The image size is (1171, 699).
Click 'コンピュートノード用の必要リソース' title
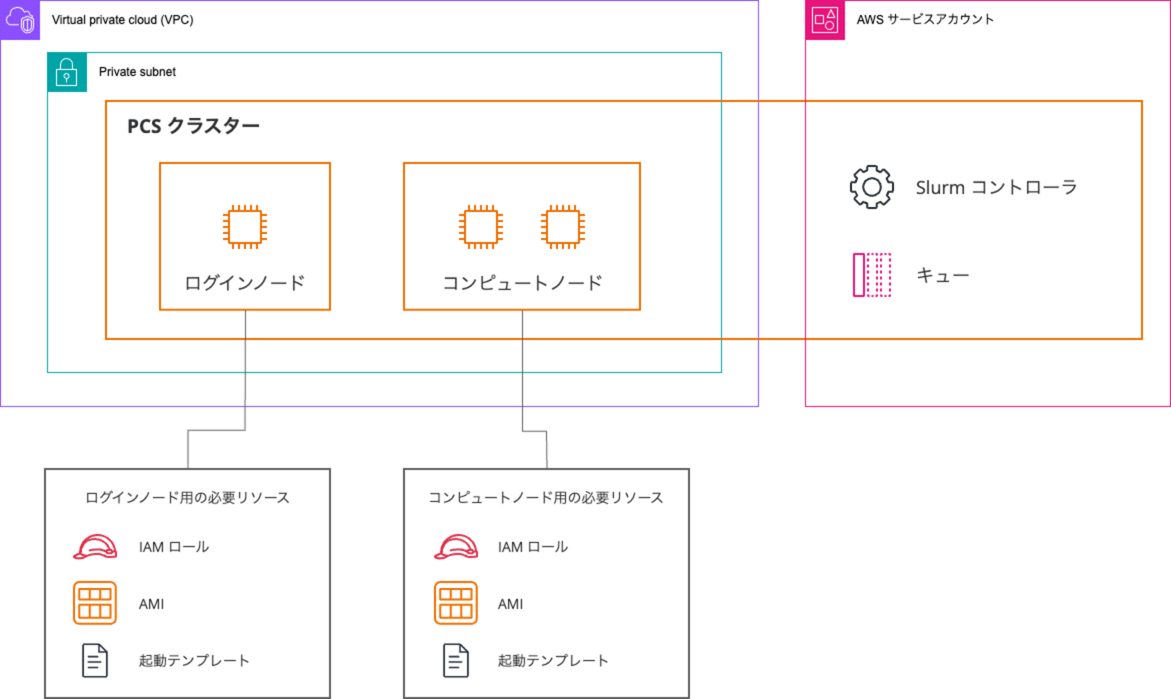click(x=546, y=498)
